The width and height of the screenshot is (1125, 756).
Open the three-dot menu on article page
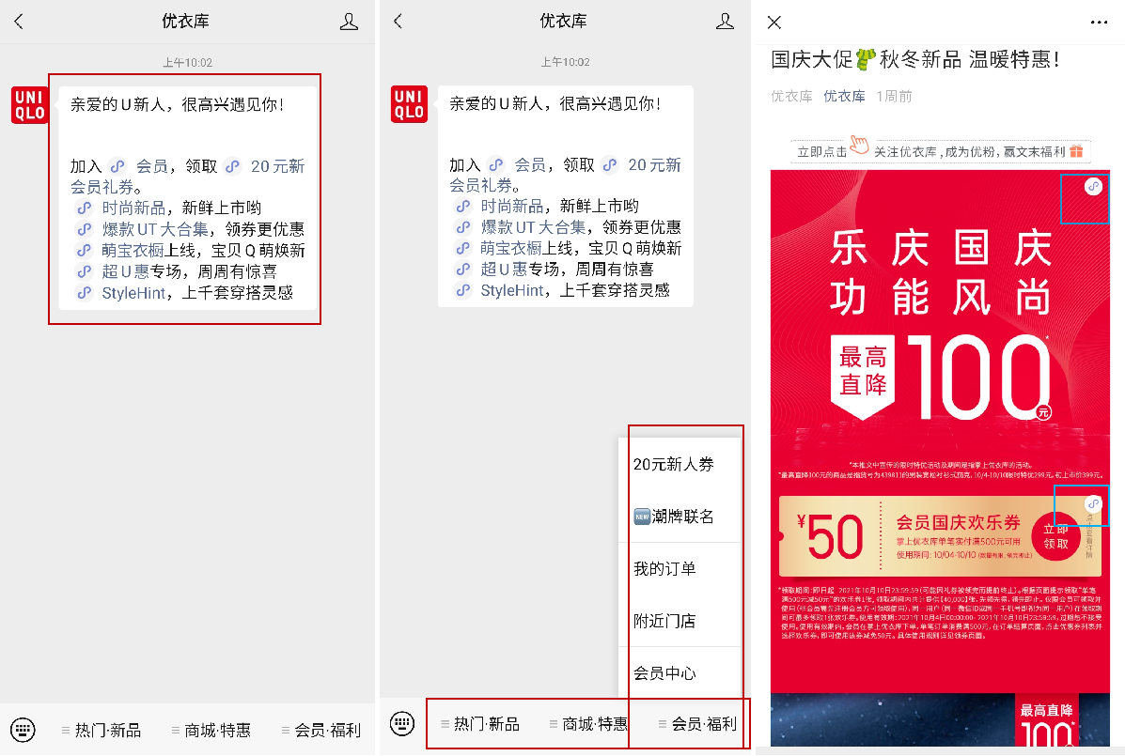tap(1099, 23)
